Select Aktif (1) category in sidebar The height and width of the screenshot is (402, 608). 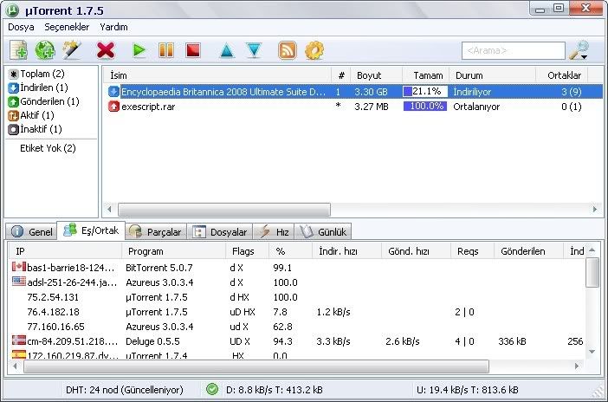coord(31,115)
